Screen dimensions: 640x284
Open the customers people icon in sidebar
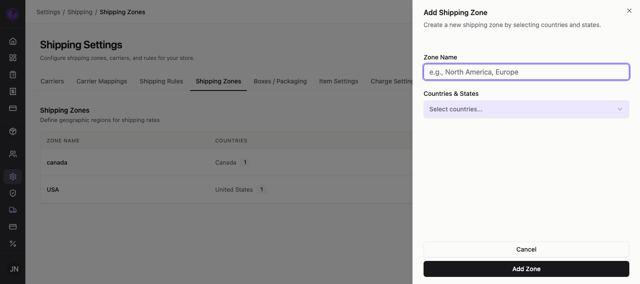click(13, 154)
